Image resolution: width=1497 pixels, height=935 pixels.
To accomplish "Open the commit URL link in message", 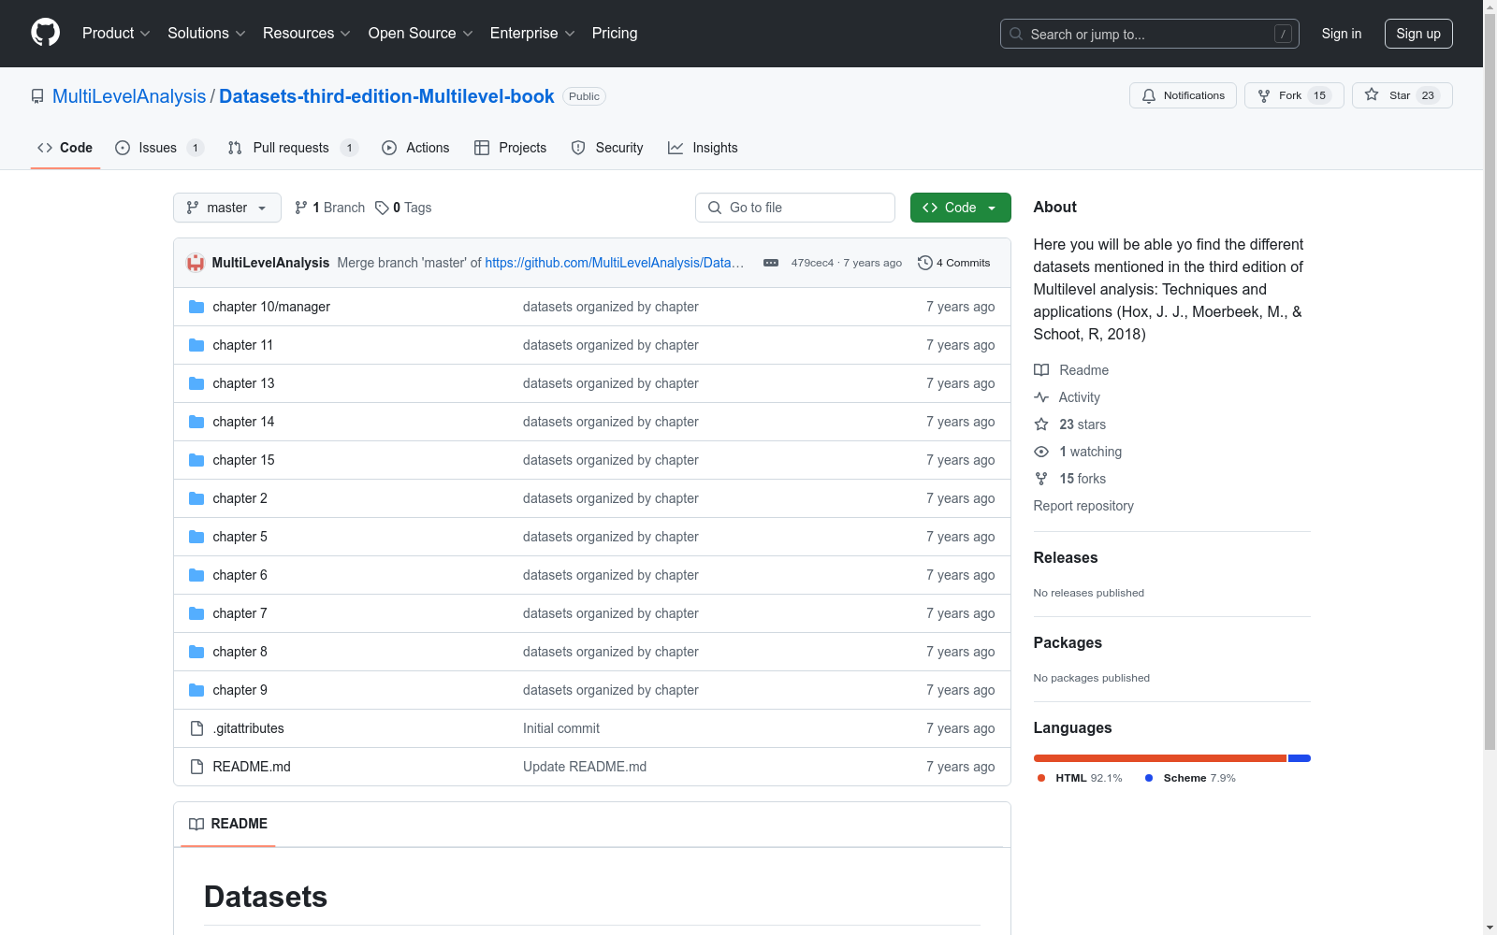I will coord(615,263).
